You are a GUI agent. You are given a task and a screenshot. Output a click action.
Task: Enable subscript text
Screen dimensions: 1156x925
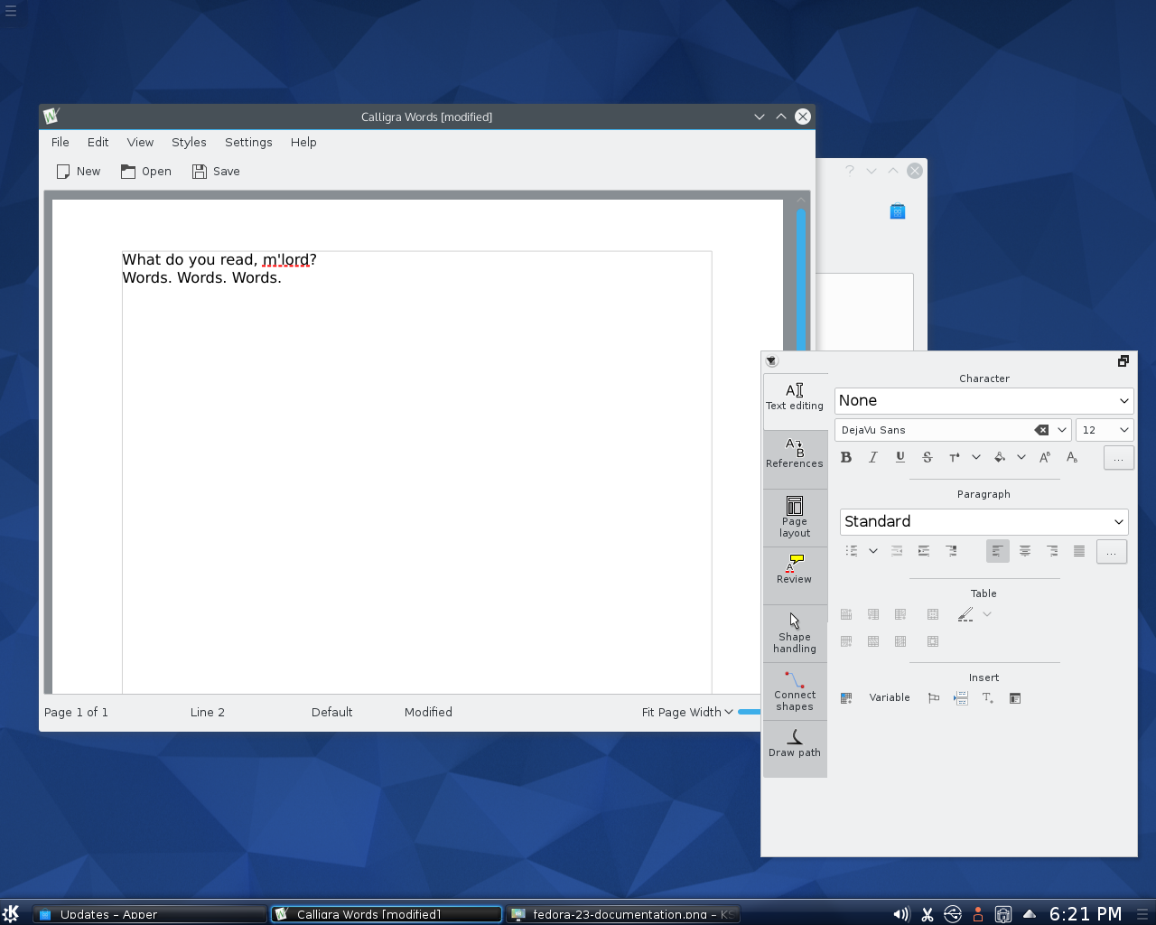(1072, 458)
